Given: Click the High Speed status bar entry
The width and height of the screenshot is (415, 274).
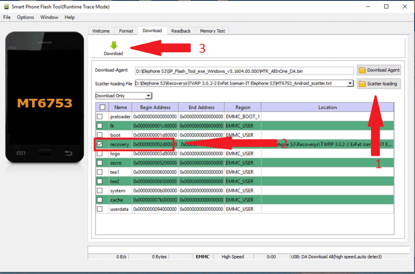Looking at the screenshot, I should click(233, 257).
